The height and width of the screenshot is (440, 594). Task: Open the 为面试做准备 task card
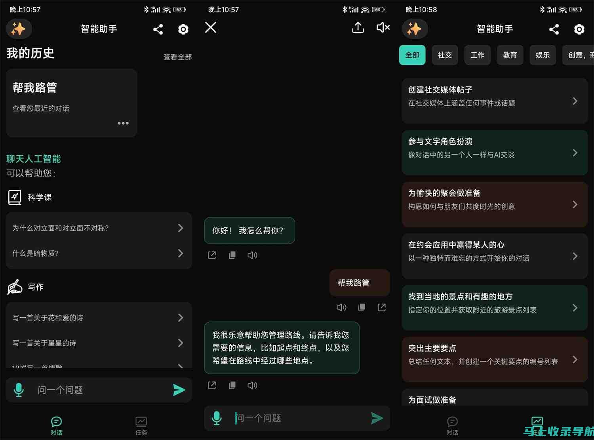tap(495, 397)
